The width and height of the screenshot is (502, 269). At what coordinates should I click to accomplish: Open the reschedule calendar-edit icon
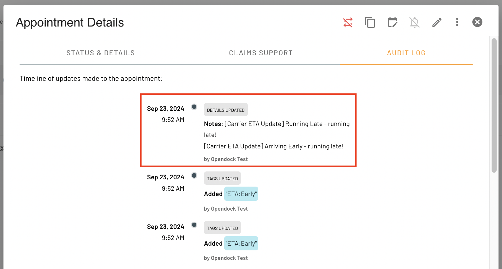[x=392, y=22]
